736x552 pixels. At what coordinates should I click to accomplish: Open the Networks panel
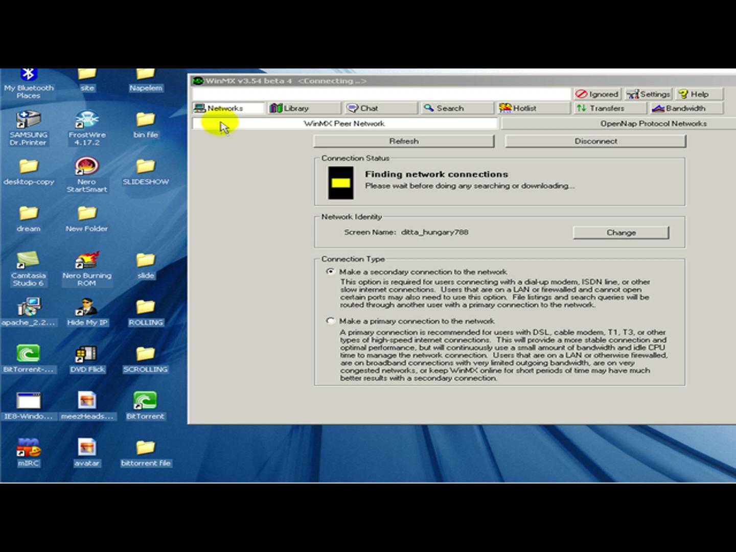(x=225, y=108)
